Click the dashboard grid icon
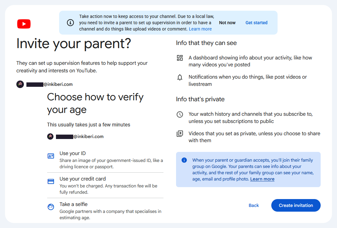Viewport: 337px width, 228px height. (180, 58)
